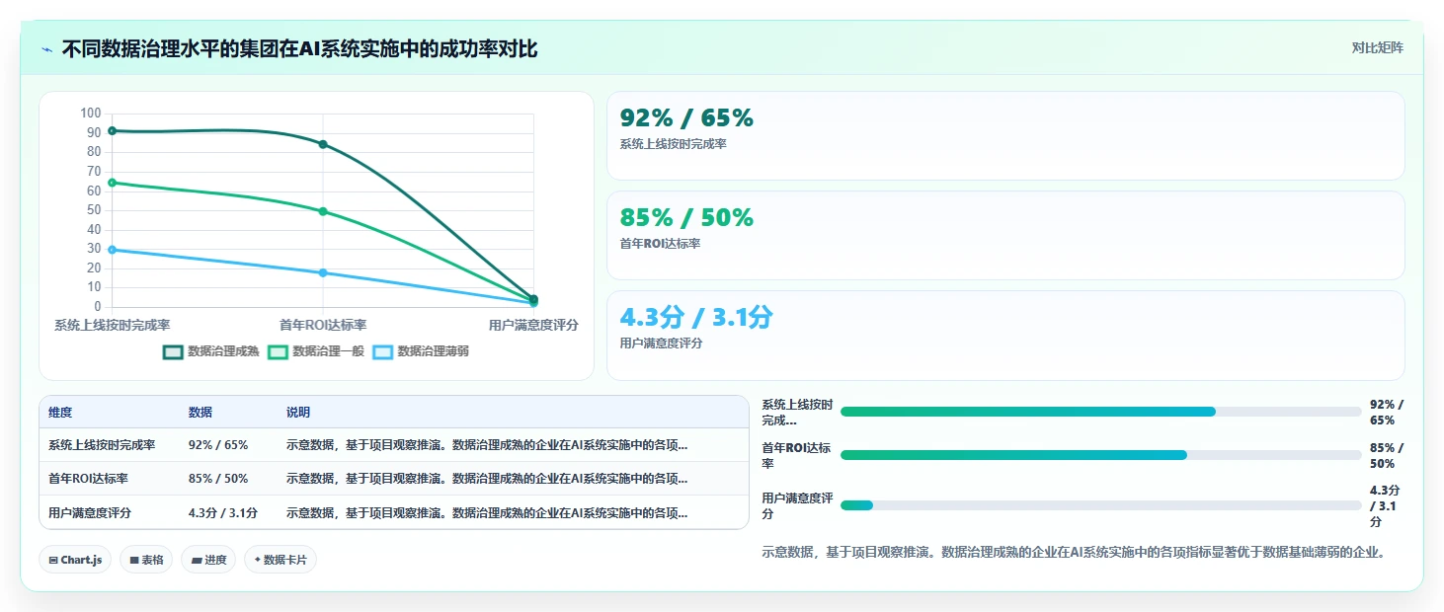Select the 用户满意度评分 table row cell

click(90, 513)
